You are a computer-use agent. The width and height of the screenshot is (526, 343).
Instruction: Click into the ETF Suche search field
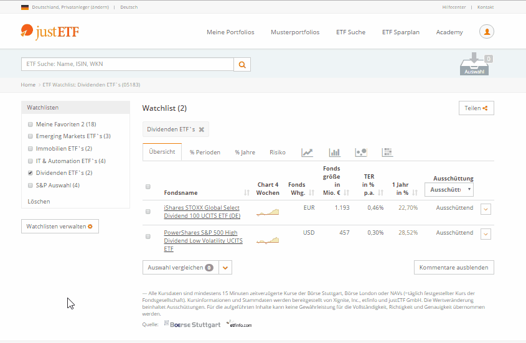[x=128, y=64]
